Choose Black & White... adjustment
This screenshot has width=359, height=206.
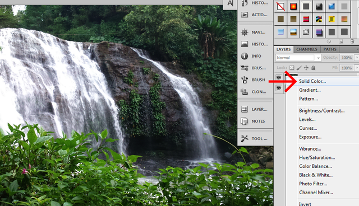[316, 175]
